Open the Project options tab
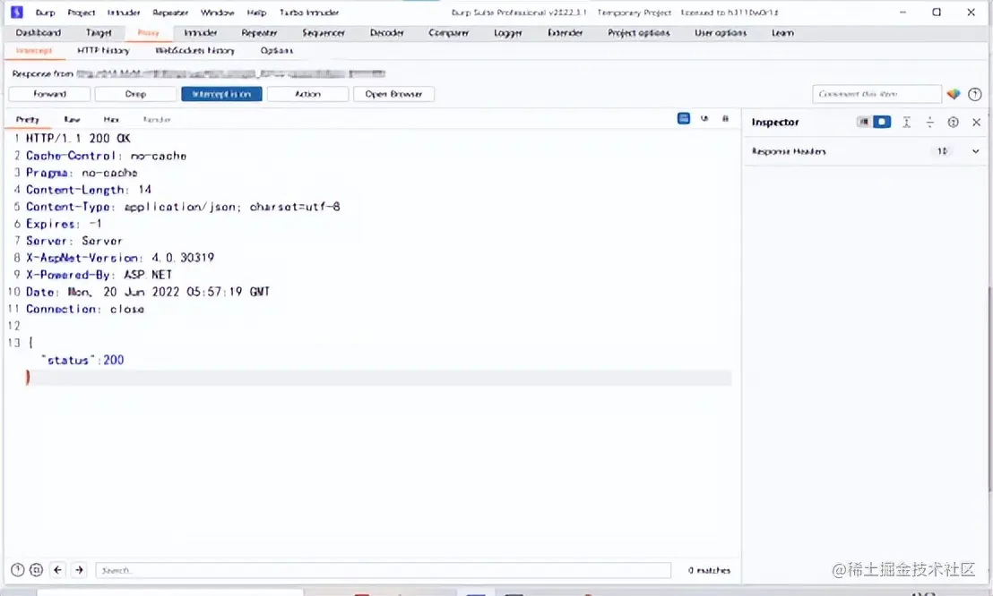Screen dimensions: 993x596 coord(638,33)
